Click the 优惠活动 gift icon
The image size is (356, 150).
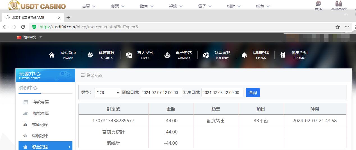(x=283, y=55)
